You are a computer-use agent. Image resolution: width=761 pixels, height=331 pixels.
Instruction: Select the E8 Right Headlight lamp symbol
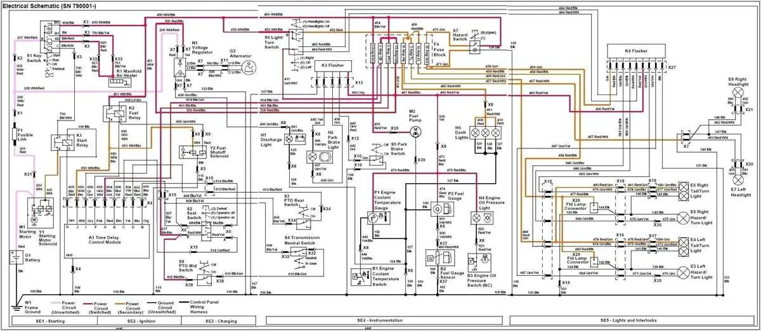click(x=737, y=92)
